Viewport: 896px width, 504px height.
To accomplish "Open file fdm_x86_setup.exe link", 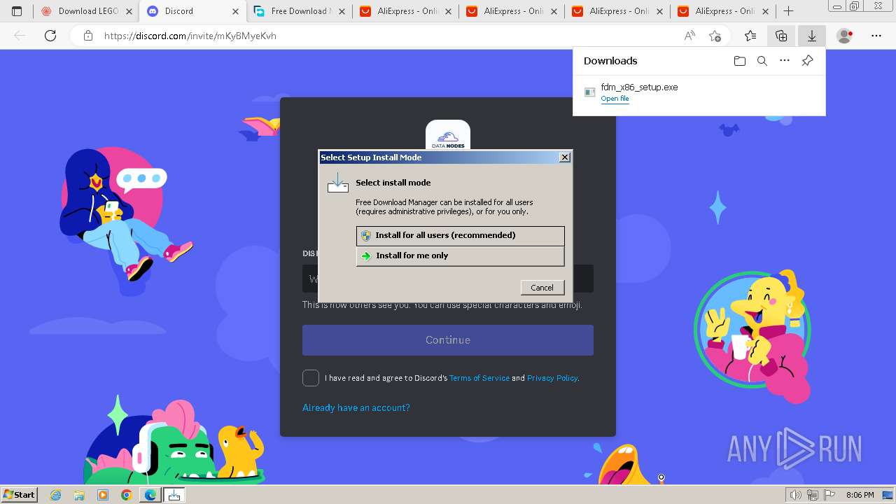I will point(615,99).
